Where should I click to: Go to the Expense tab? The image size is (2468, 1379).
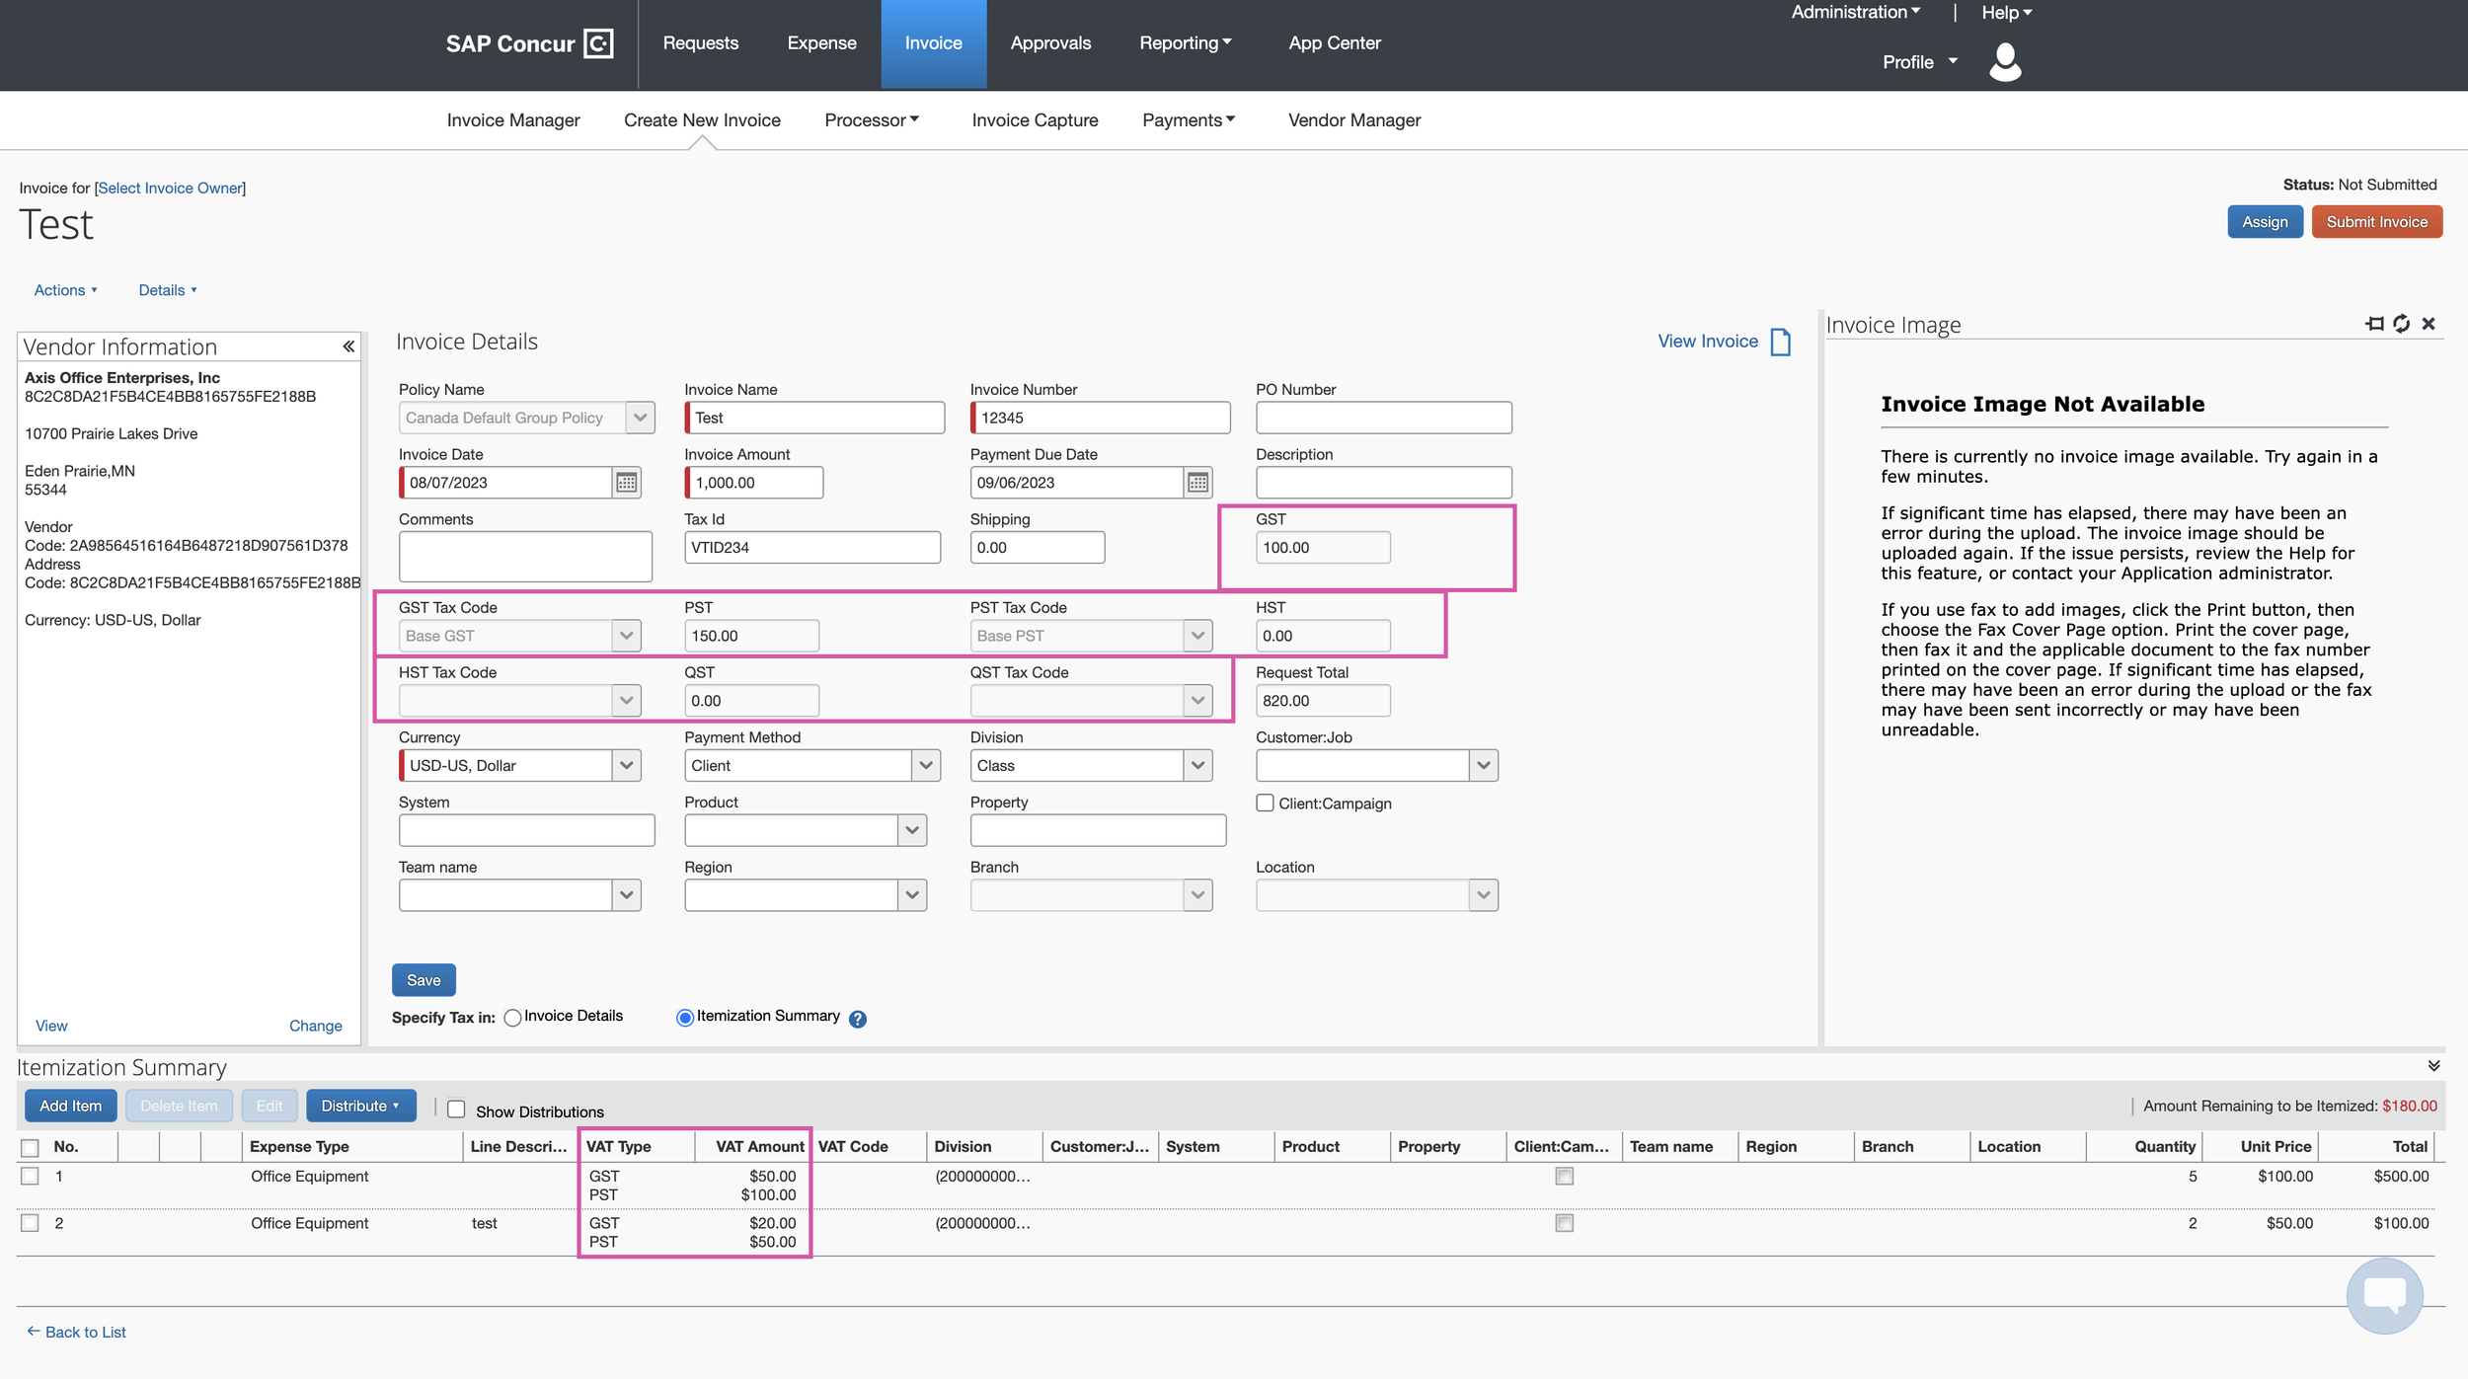point(821,43)
